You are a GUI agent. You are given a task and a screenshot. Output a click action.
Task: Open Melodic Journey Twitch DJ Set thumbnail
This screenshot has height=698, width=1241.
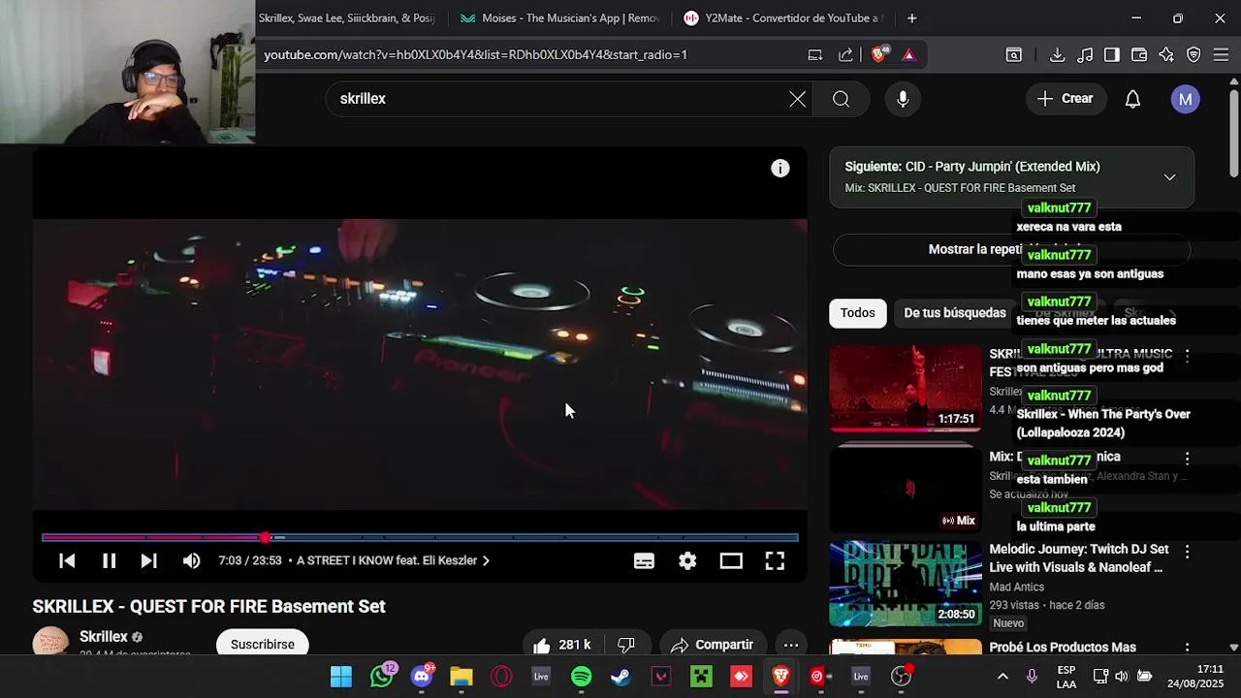(906, 585)
